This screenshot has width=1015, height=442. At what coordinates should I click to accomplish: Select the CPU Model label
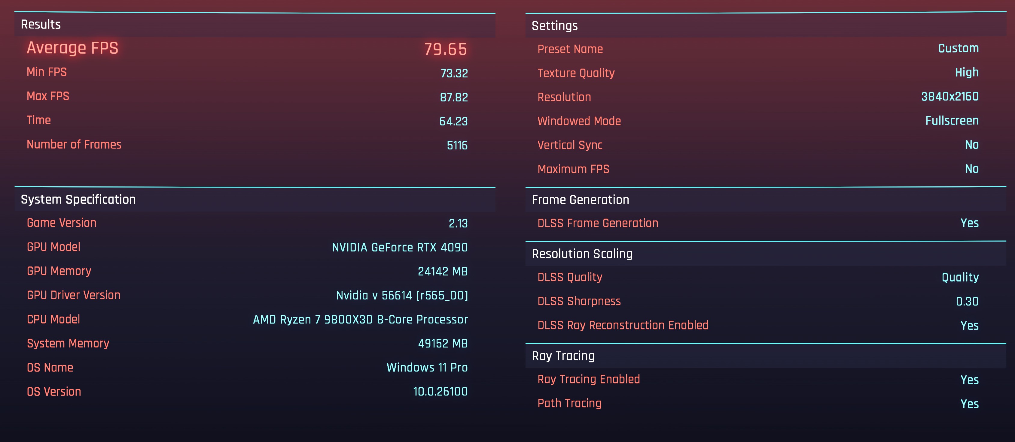coord(53,319)
